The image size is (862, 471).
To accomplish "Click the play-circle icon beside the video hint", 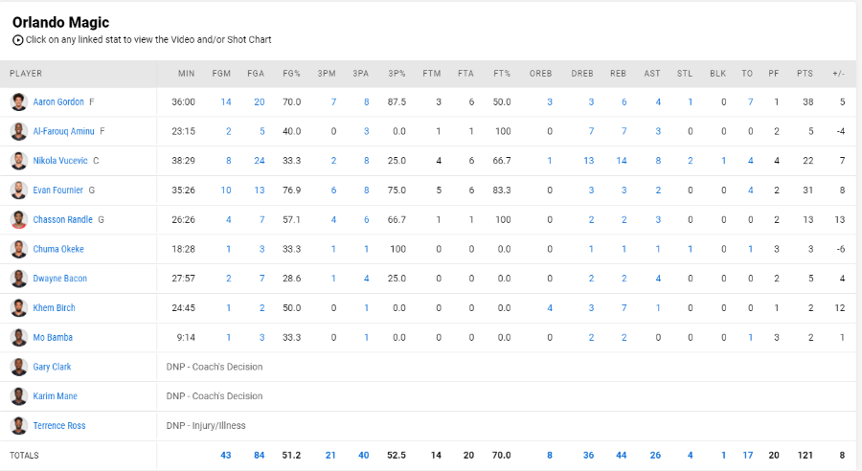I will tap(17, 40).
